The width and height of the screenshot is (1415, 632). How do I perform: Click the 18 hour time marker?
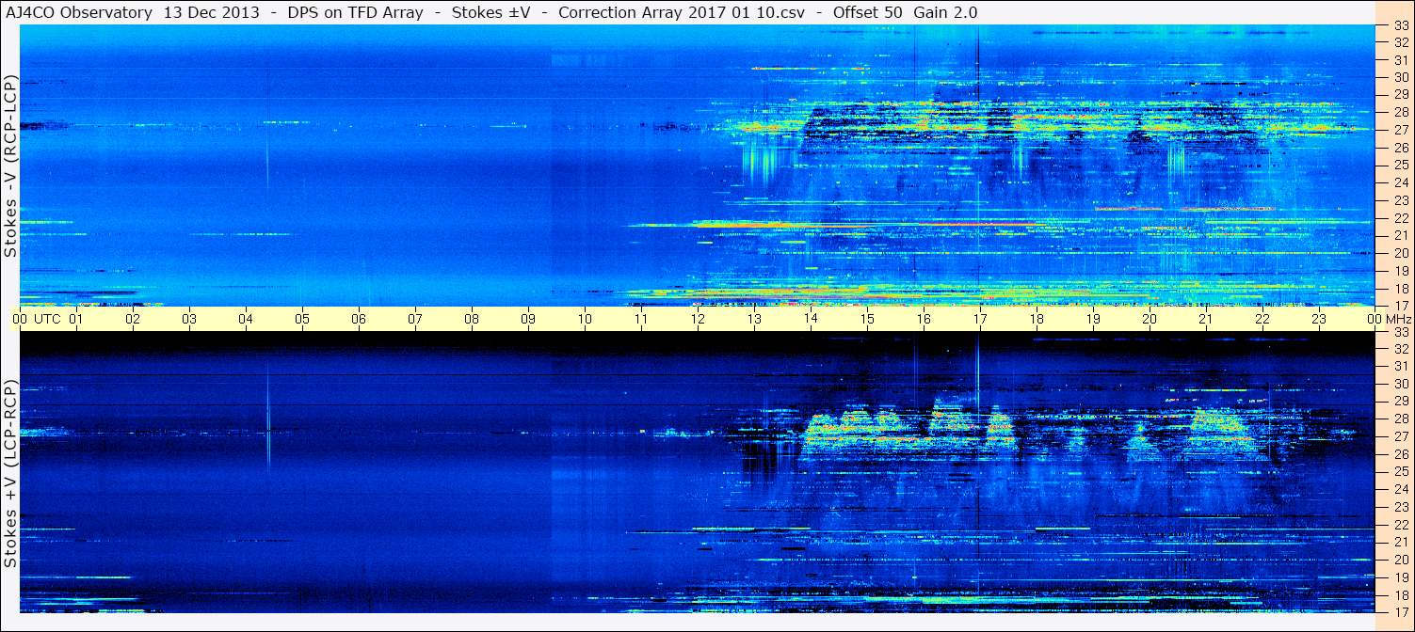coord(1037,319)
